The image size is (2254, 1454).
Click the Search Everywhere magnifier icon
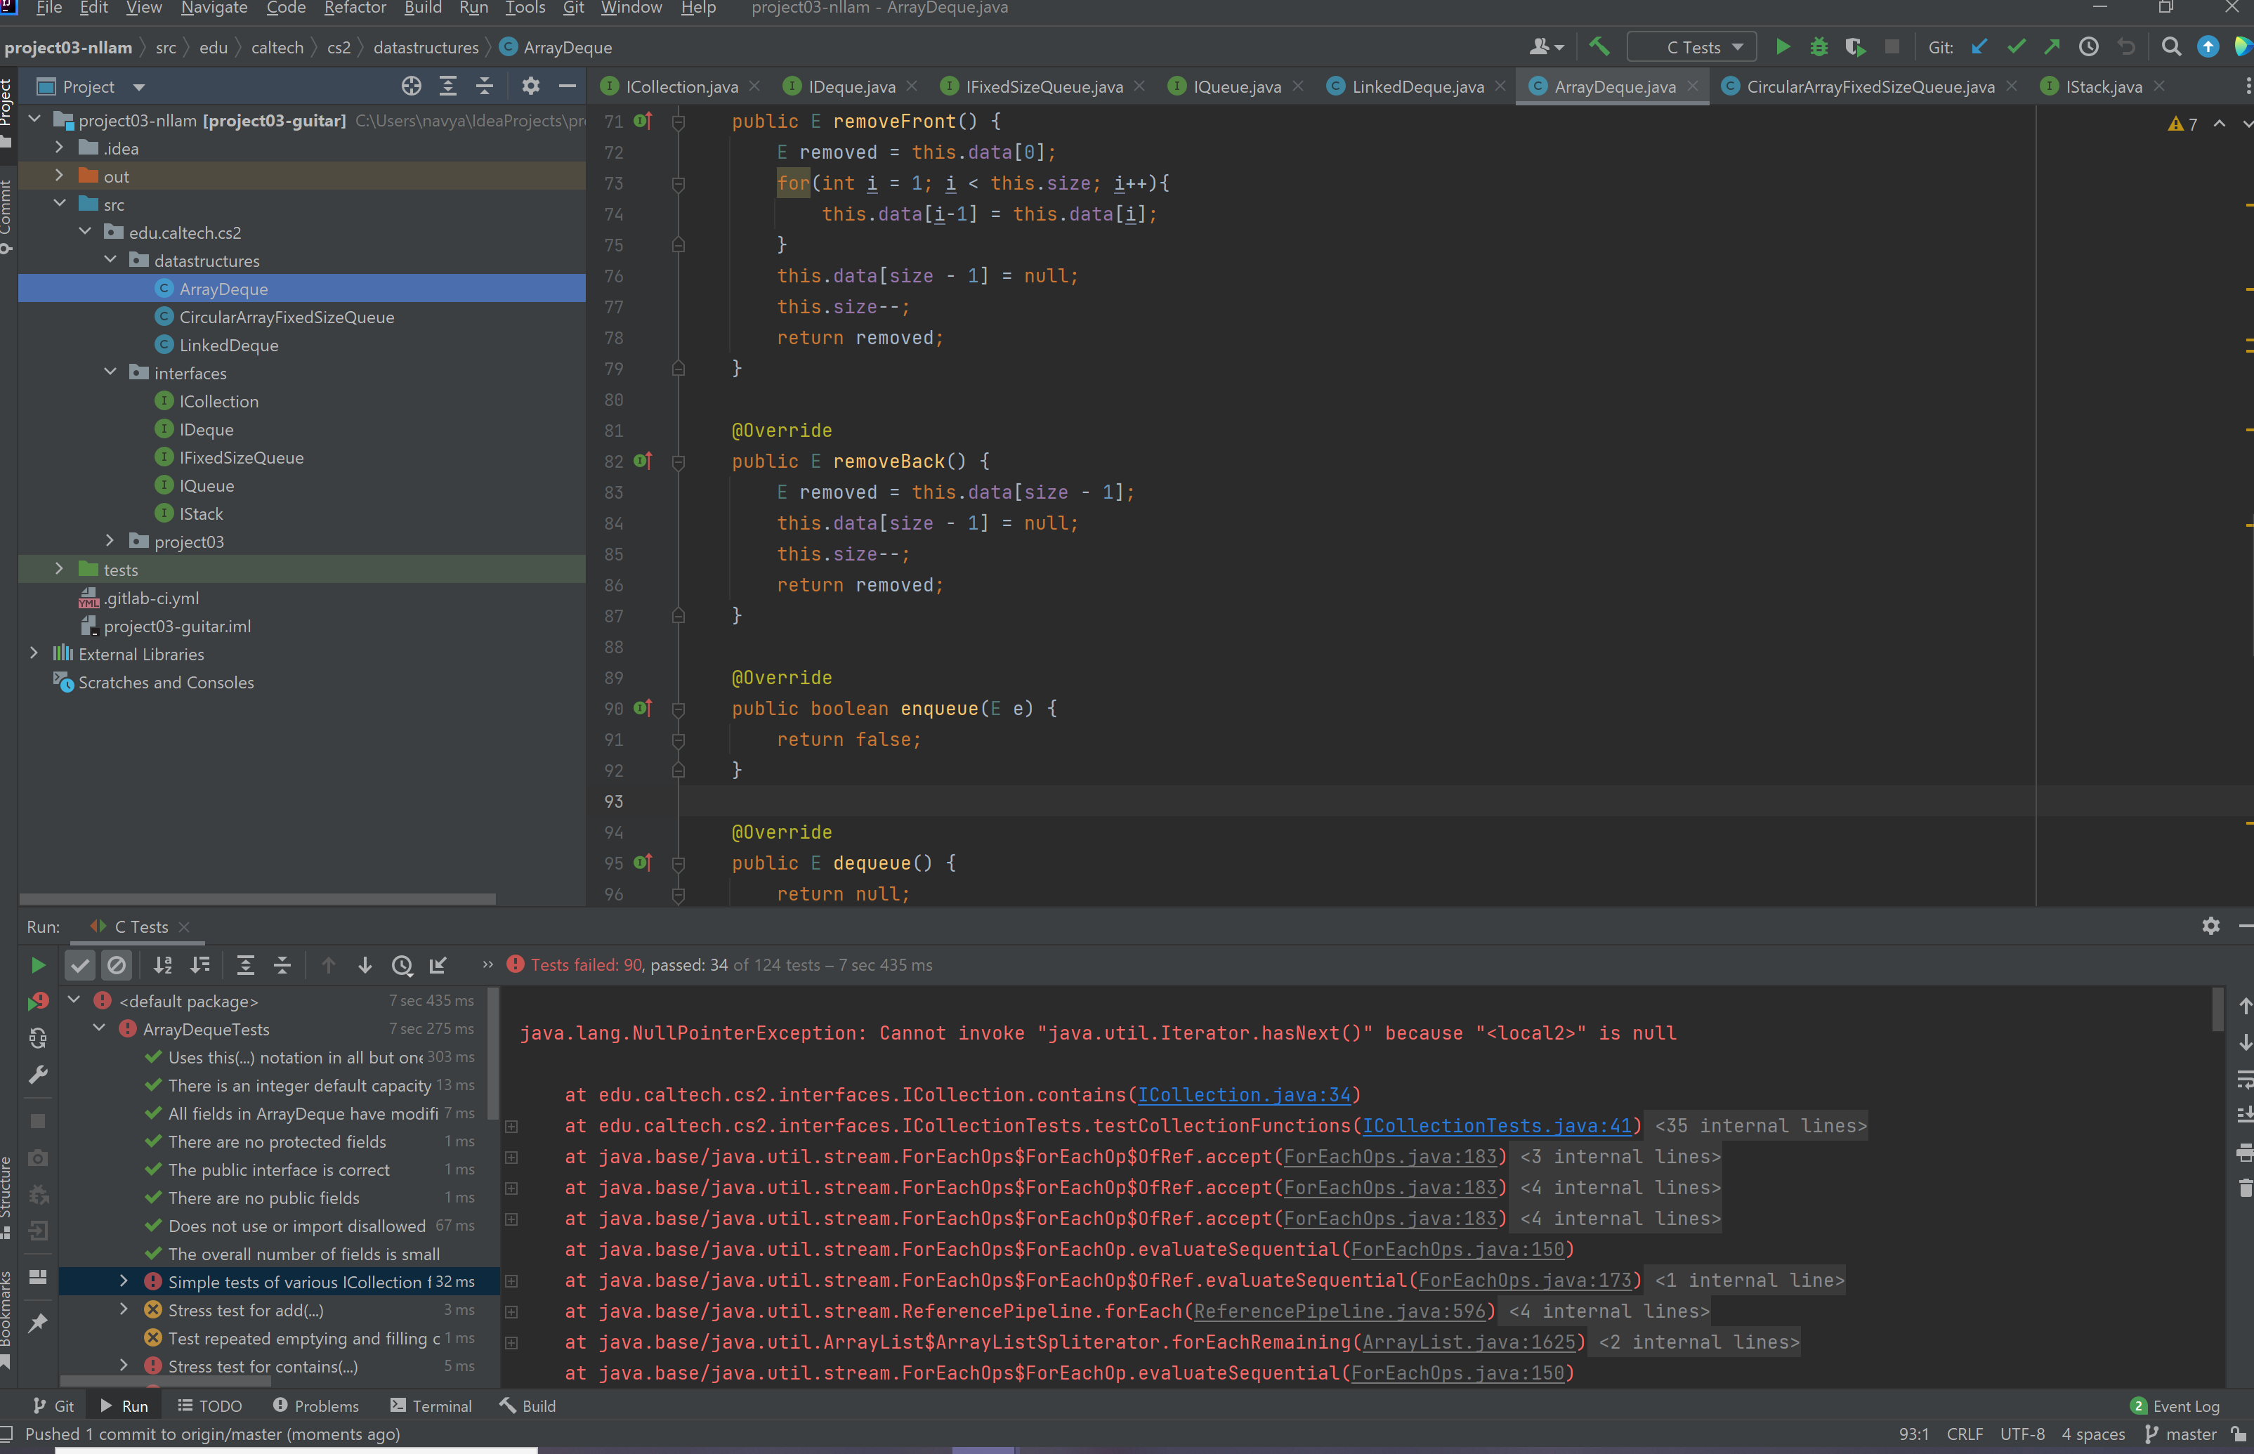(x=2171, y=46)
